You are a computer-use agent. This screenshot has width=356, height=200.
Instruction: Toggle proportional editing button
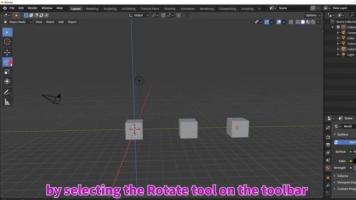point(179,15)
